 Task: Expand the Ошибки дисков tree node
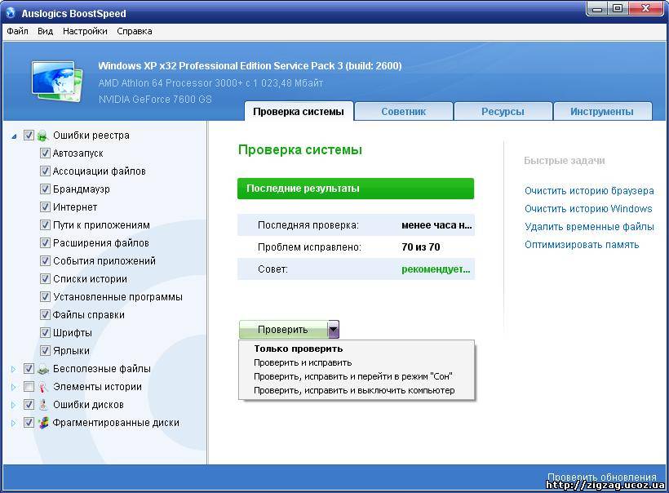click(13, 405)
